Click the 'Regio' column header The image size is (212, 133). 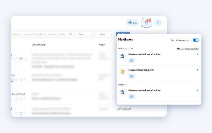pos(102,44)
